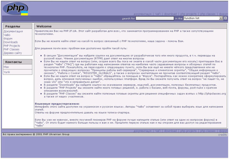Viewport: 229px width, 159px height.
Task: Open 'форум' in the top navigation
Action: tap(223, 14)
